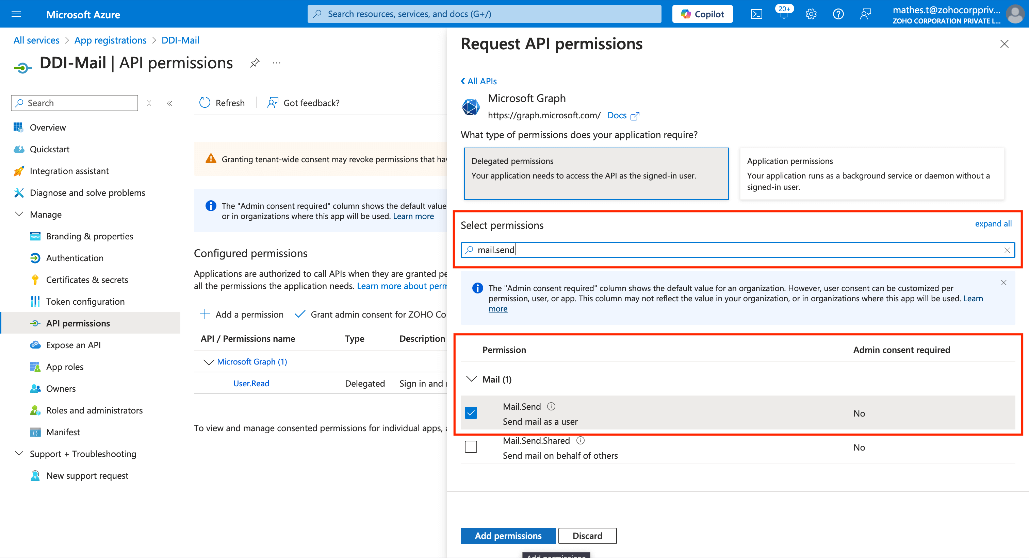
Task: Uncheck the Mail.Send permission checkbox
Action: tap(471, 413)
